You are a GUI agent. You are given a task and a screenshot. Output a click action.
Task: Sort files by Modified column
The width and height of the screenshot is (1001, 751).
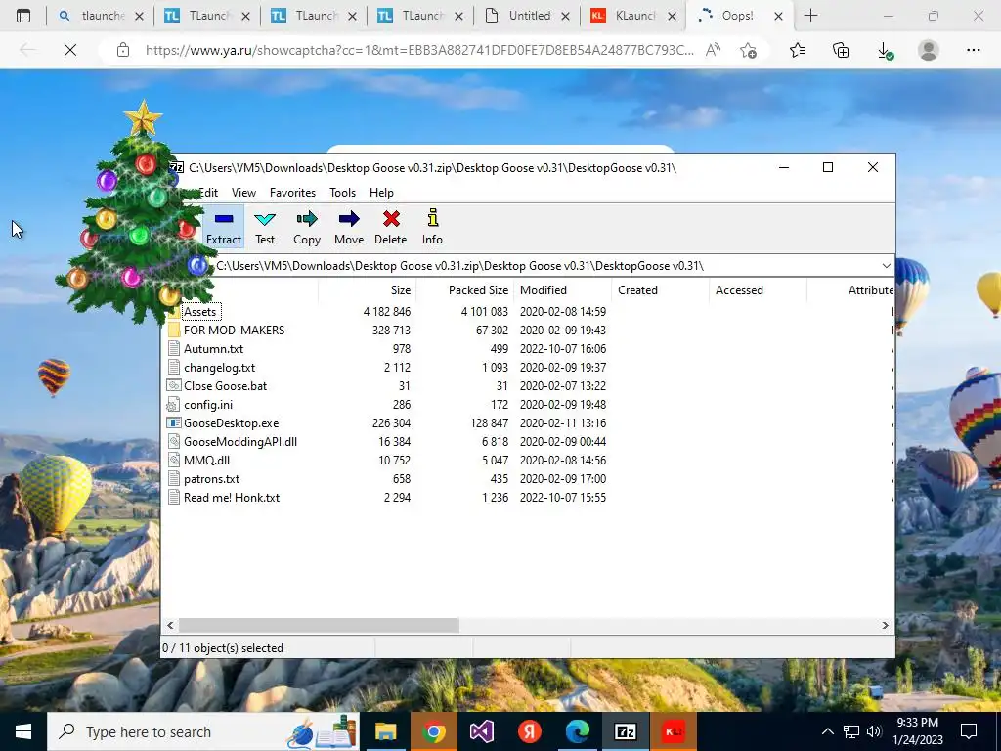click(544, 289)
